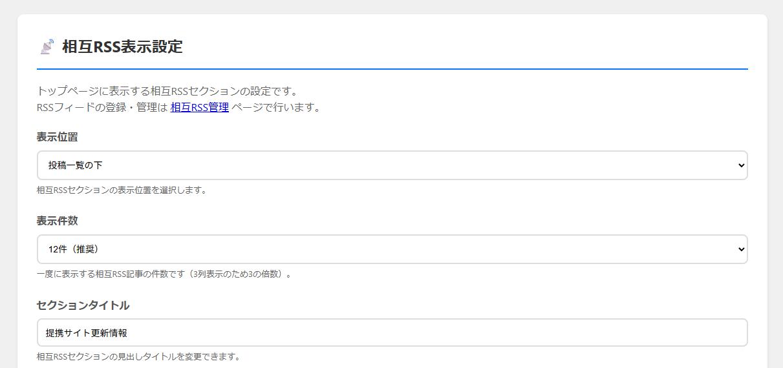783x368 pixels.
Task: Click the text ページで行います after the link
Action: [276, 107]
